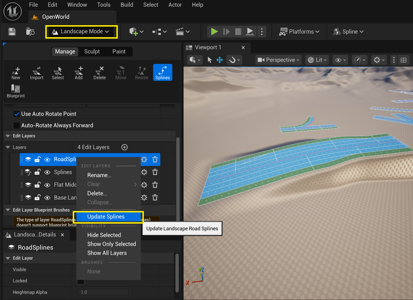
Task: Open the cinematics clapperboard dropdown
Action: (183, 32)
